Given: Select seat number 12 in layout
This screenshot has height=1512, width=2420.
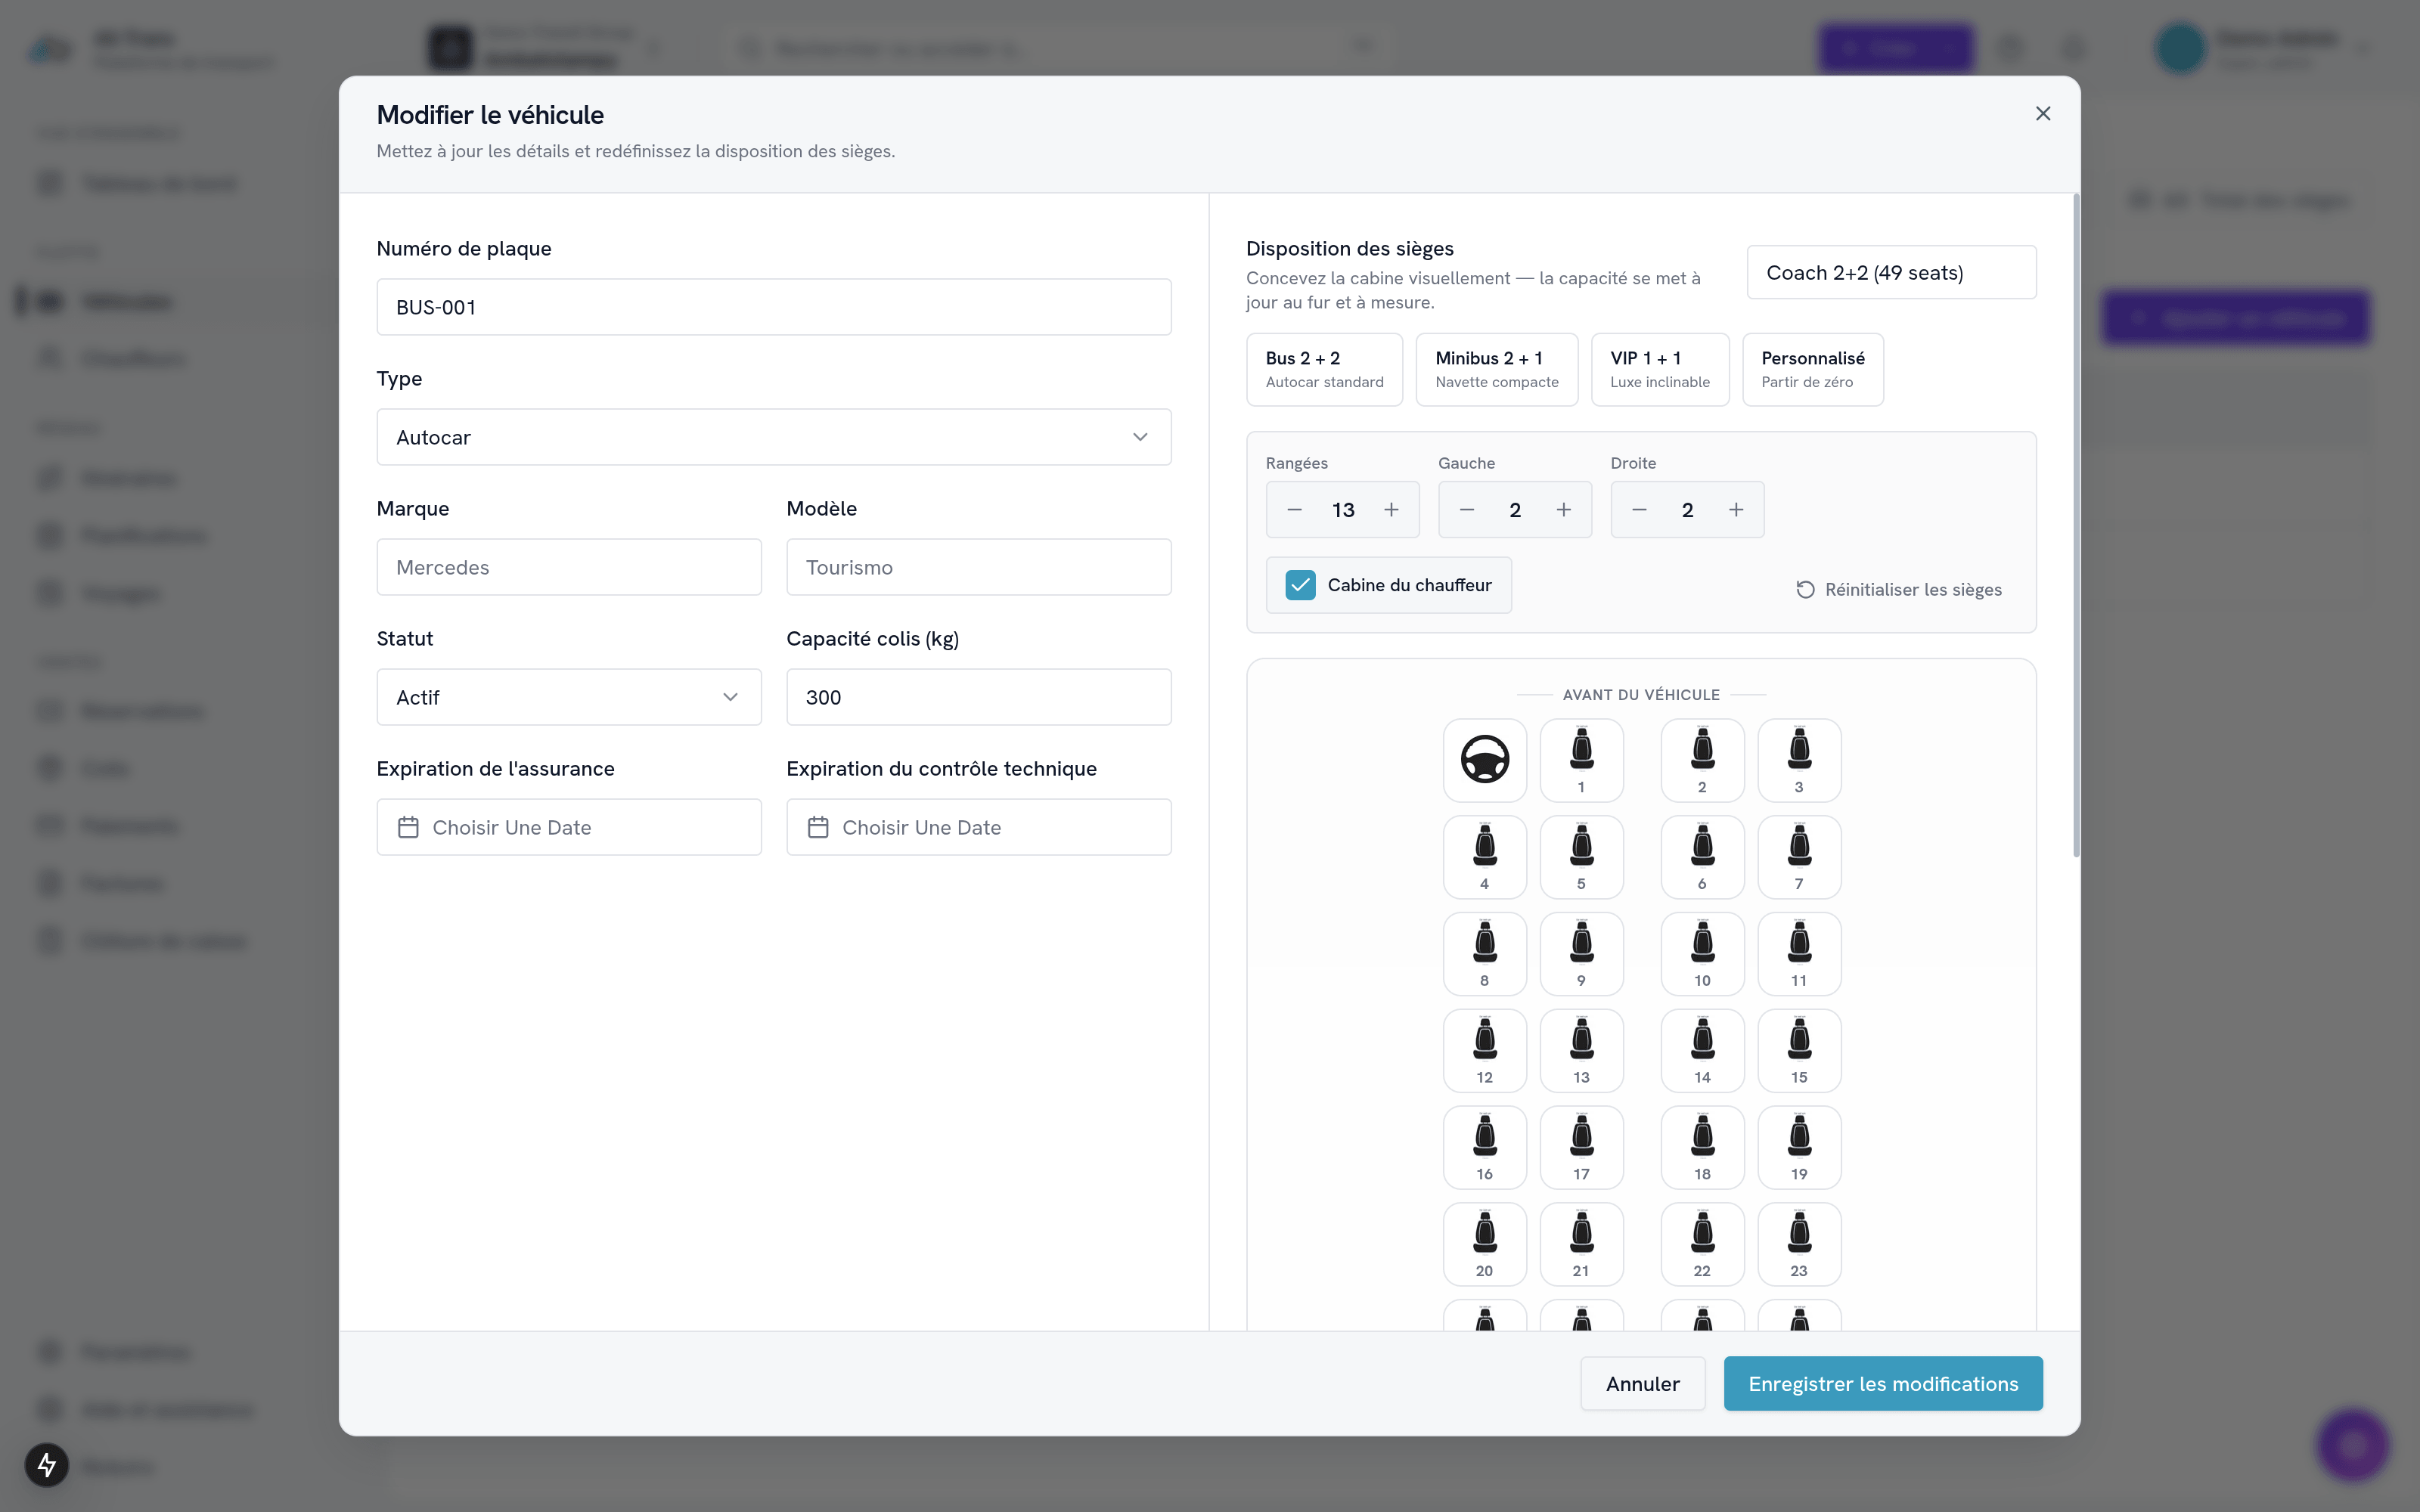Looking at the screenshot, I should point(1485,1051).
